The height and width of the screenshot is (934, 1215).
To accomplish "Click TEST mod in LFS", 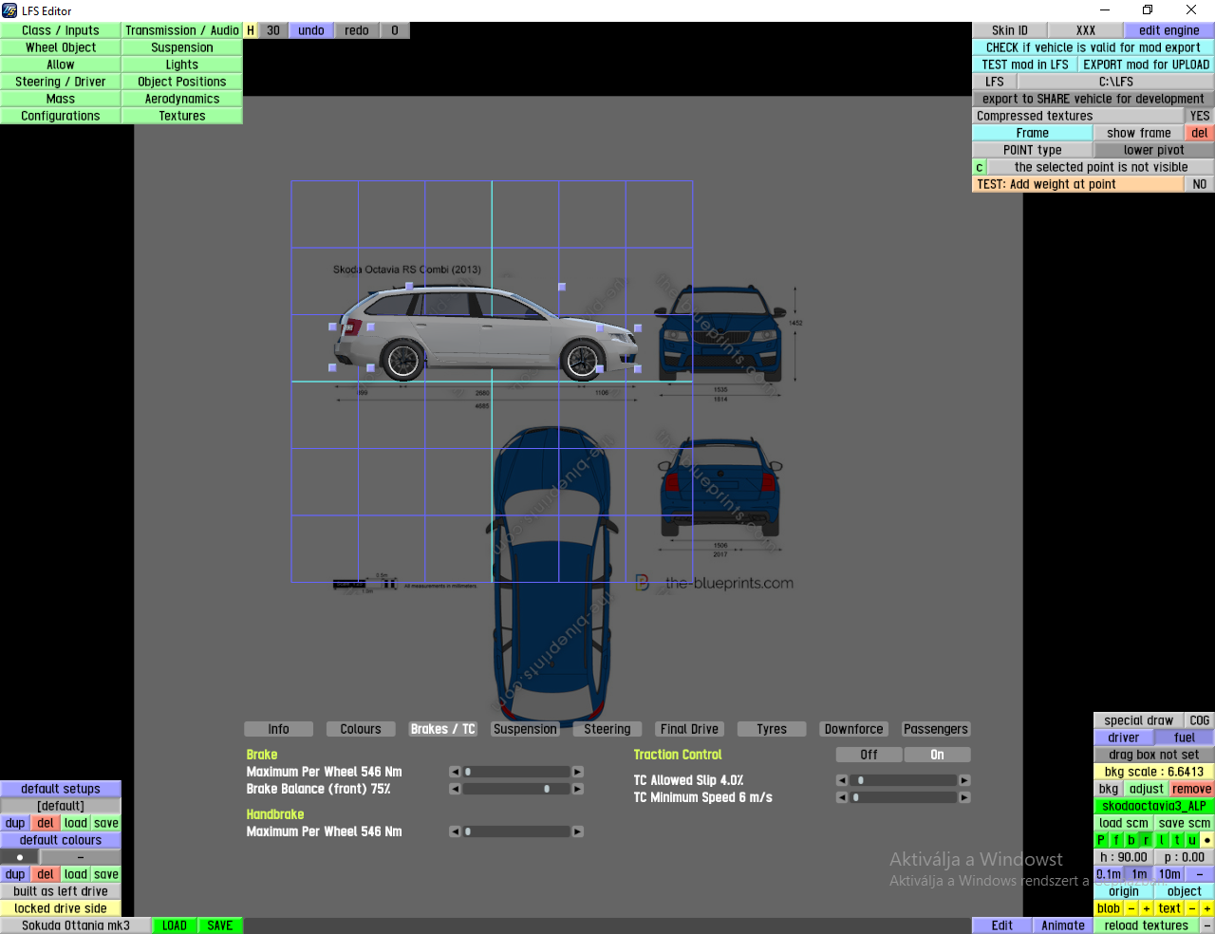I will point(1025,65).
